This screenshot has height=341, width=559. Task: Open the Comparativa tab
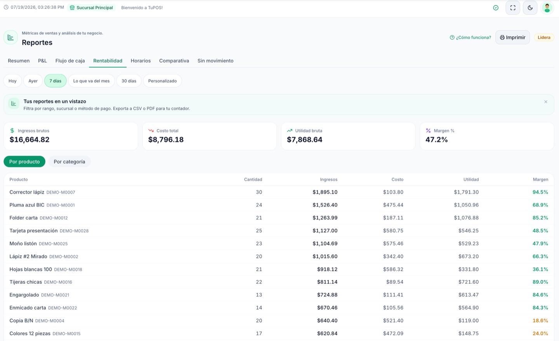[x=174, y=61]
